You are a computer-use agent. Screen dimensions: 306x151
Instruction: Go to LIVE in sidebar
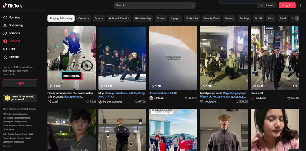pyautogui.click(x=12, y=49)
